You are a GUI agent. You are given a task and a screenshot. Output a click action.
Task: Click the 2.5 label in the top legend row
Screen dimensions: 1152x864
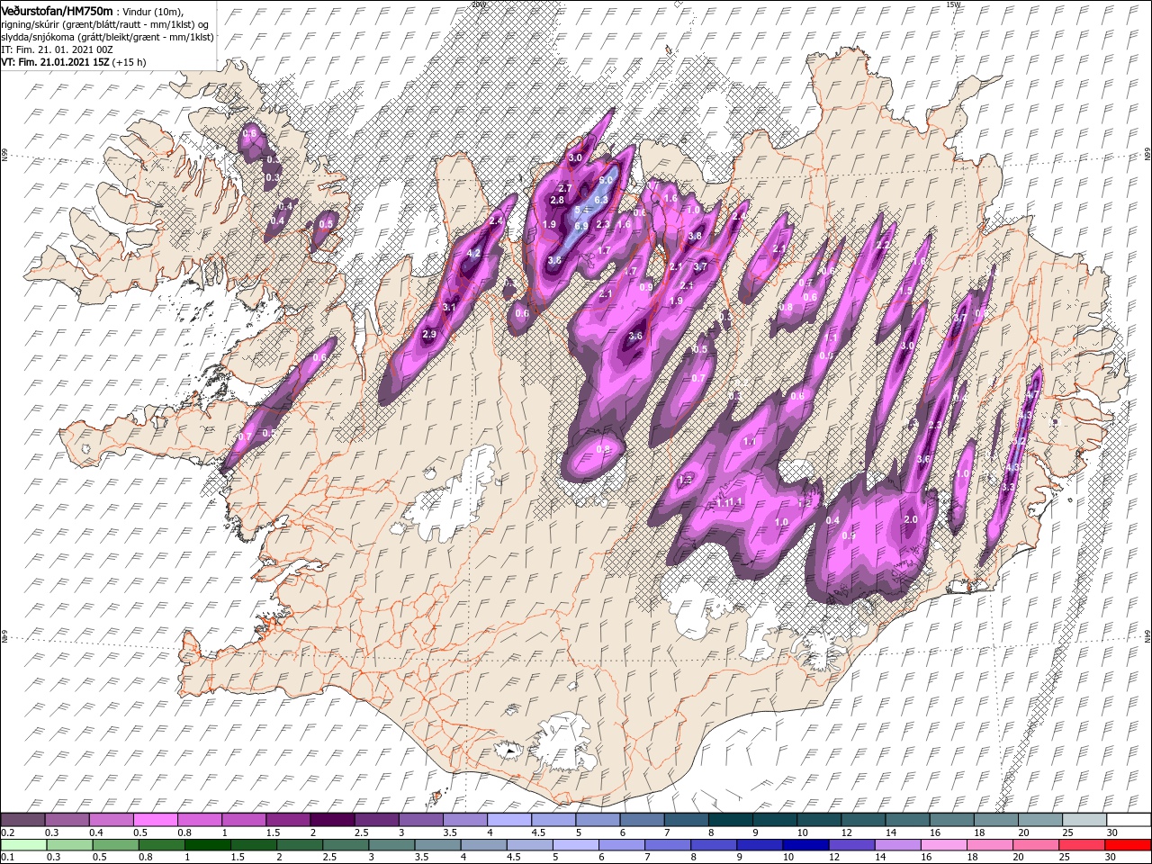pyautogui.click(x=361, y=832)
